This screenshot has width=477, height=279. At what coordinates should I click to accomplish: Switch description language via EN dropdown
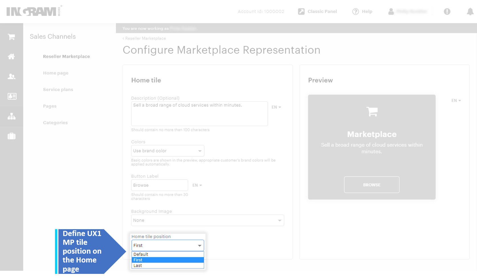coord(276,107)
